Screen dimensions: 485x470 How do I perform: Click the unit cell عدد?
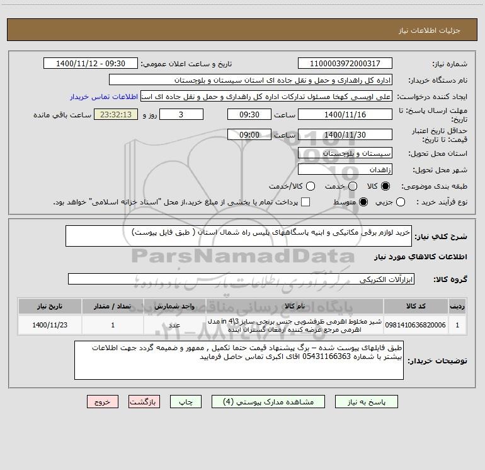click(174, 325)
